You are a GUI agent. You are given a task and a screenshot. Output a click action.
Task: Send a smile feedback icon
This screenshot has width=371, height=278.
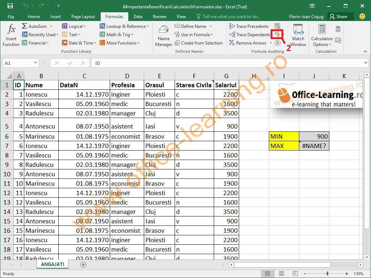(362, 16)
